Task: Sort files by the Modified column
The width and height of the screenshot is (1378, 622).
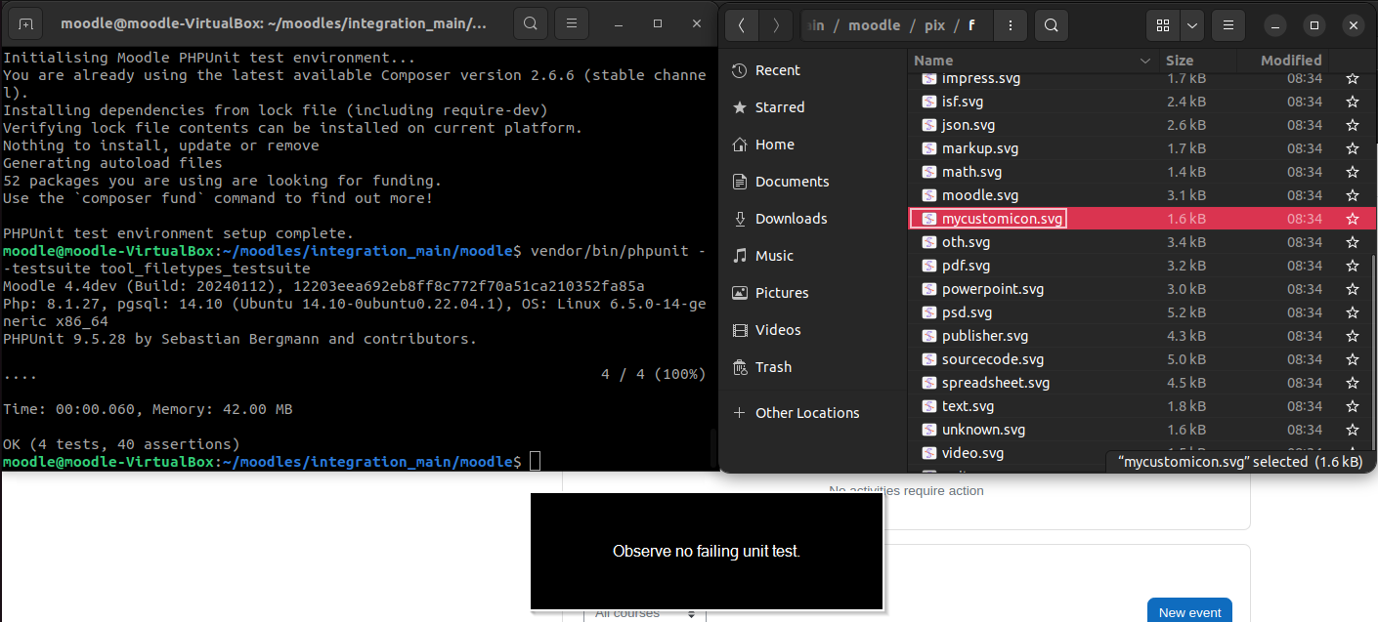Action: (x=1290, y=61)
